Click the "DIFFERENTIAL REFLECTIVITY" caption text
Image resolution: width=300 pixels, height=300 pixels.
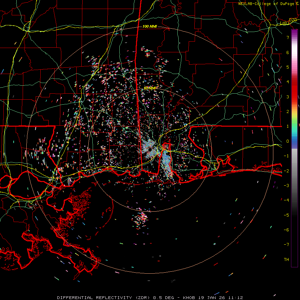pos(95,298)
